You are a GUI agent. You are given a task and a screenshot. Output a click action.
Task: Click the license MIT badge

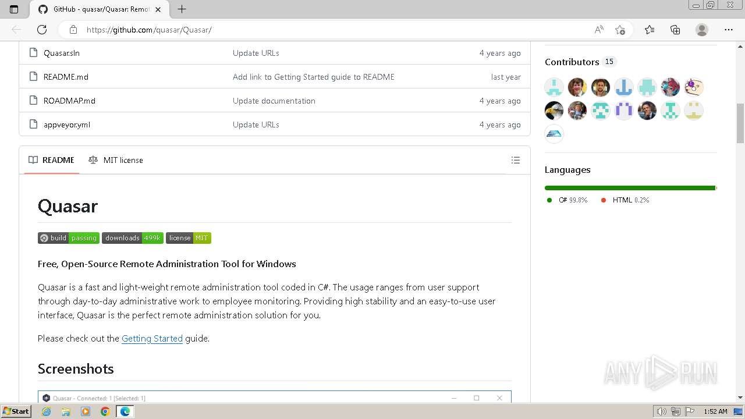click(x=189, y=238)
